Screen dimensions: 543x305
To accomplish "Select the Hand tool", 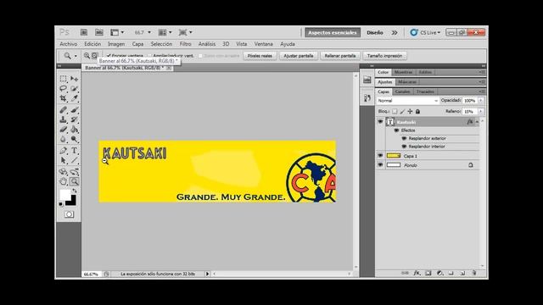I will [64, 181].
